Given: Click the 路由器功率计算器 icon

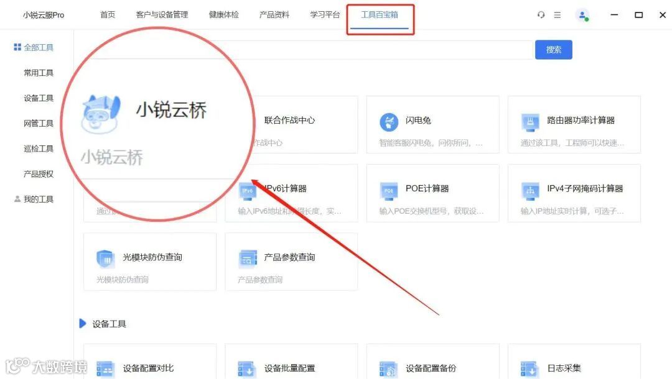Looking at the screenshot, I should click(530, 122).
